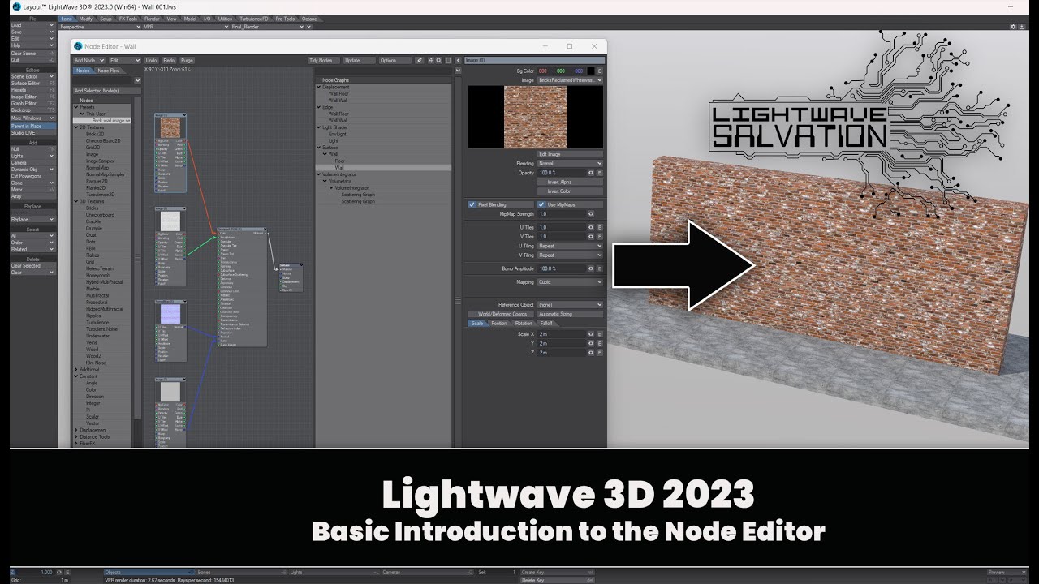Open the TurbulenceFD menu tab

253,18
